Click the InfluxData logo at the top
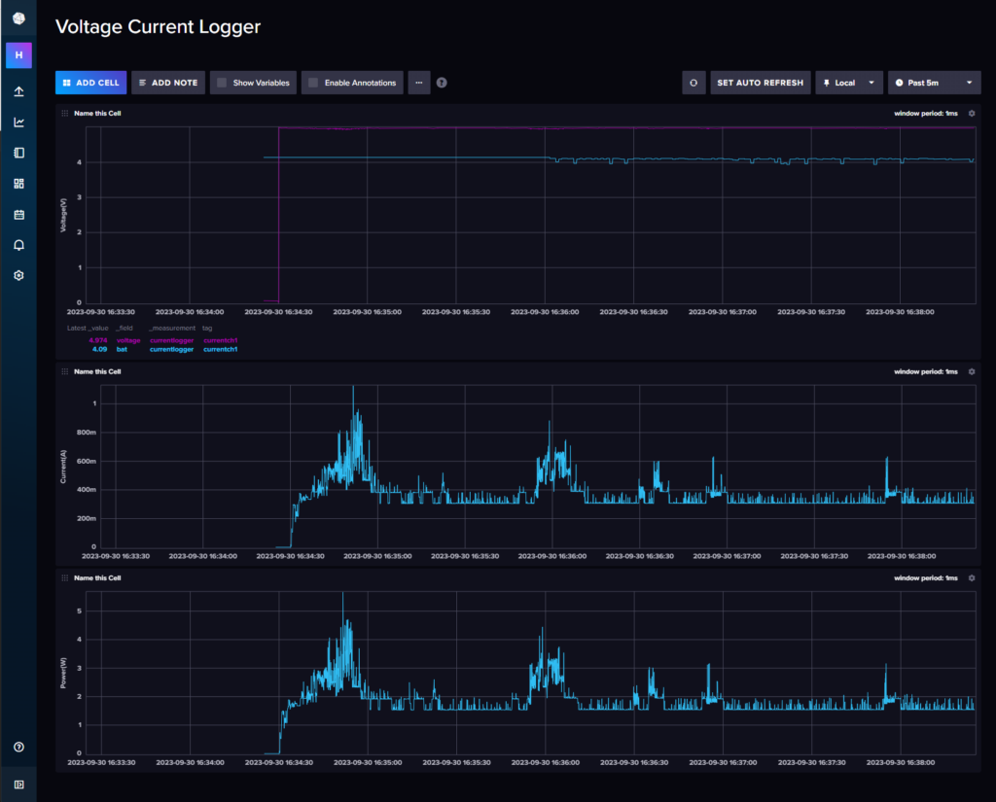The width and height of the screenshot is (996, 802). (18, 18)
